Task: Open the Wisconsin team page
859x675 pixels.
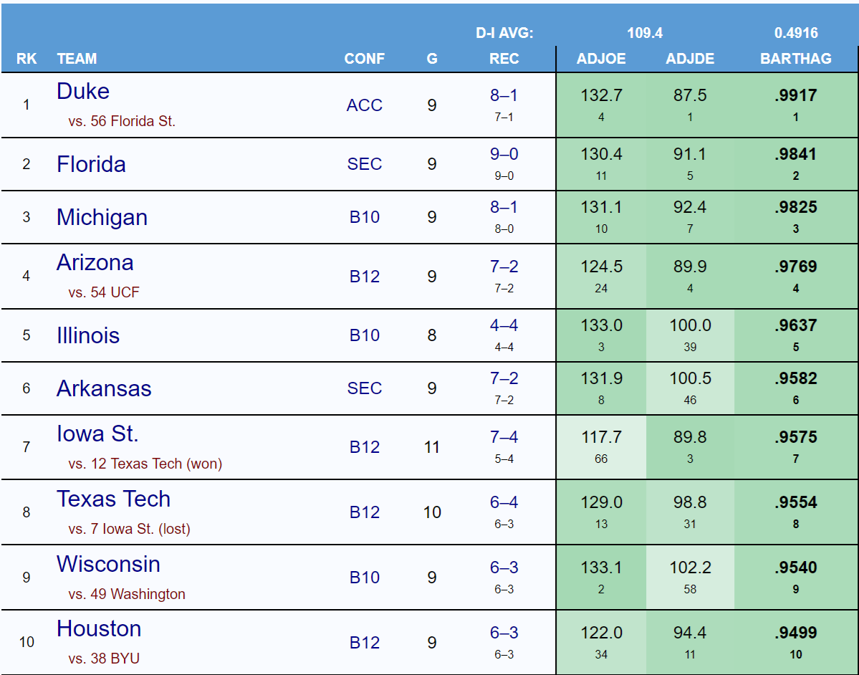Action: point(108,564)
